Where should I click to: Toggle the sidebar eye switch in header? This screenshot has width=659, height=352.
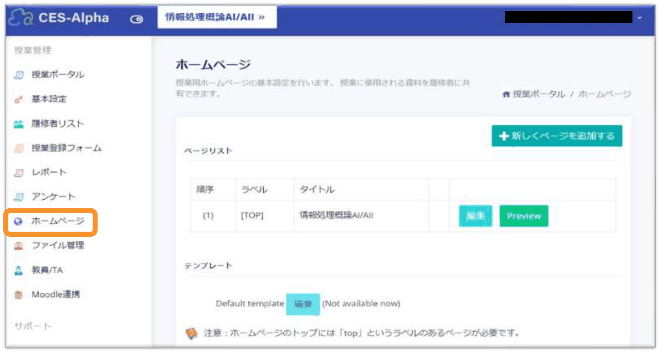137,19
